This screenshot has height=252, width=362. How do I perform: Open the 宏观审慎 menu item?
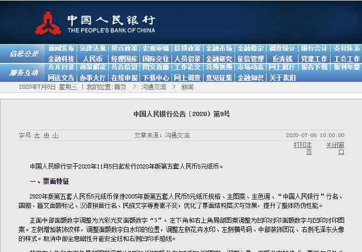156,48
